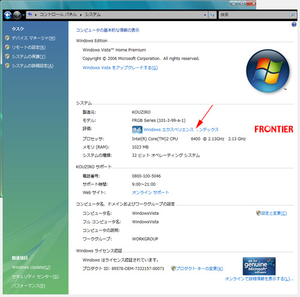
Task: Open オンラインで詳細情報を表示する(L) link
Action: (x=259, y=279)
